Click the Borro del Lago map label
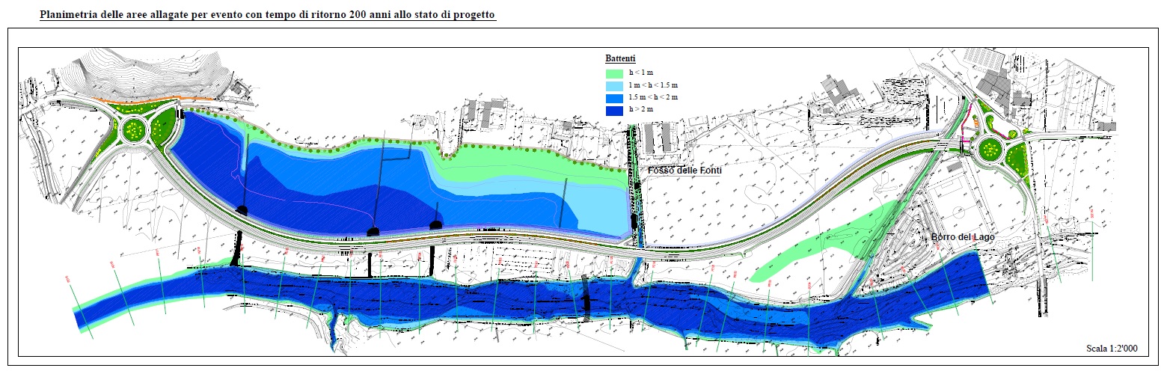Viewport: 1167px width, 377px height. [961, 237]
